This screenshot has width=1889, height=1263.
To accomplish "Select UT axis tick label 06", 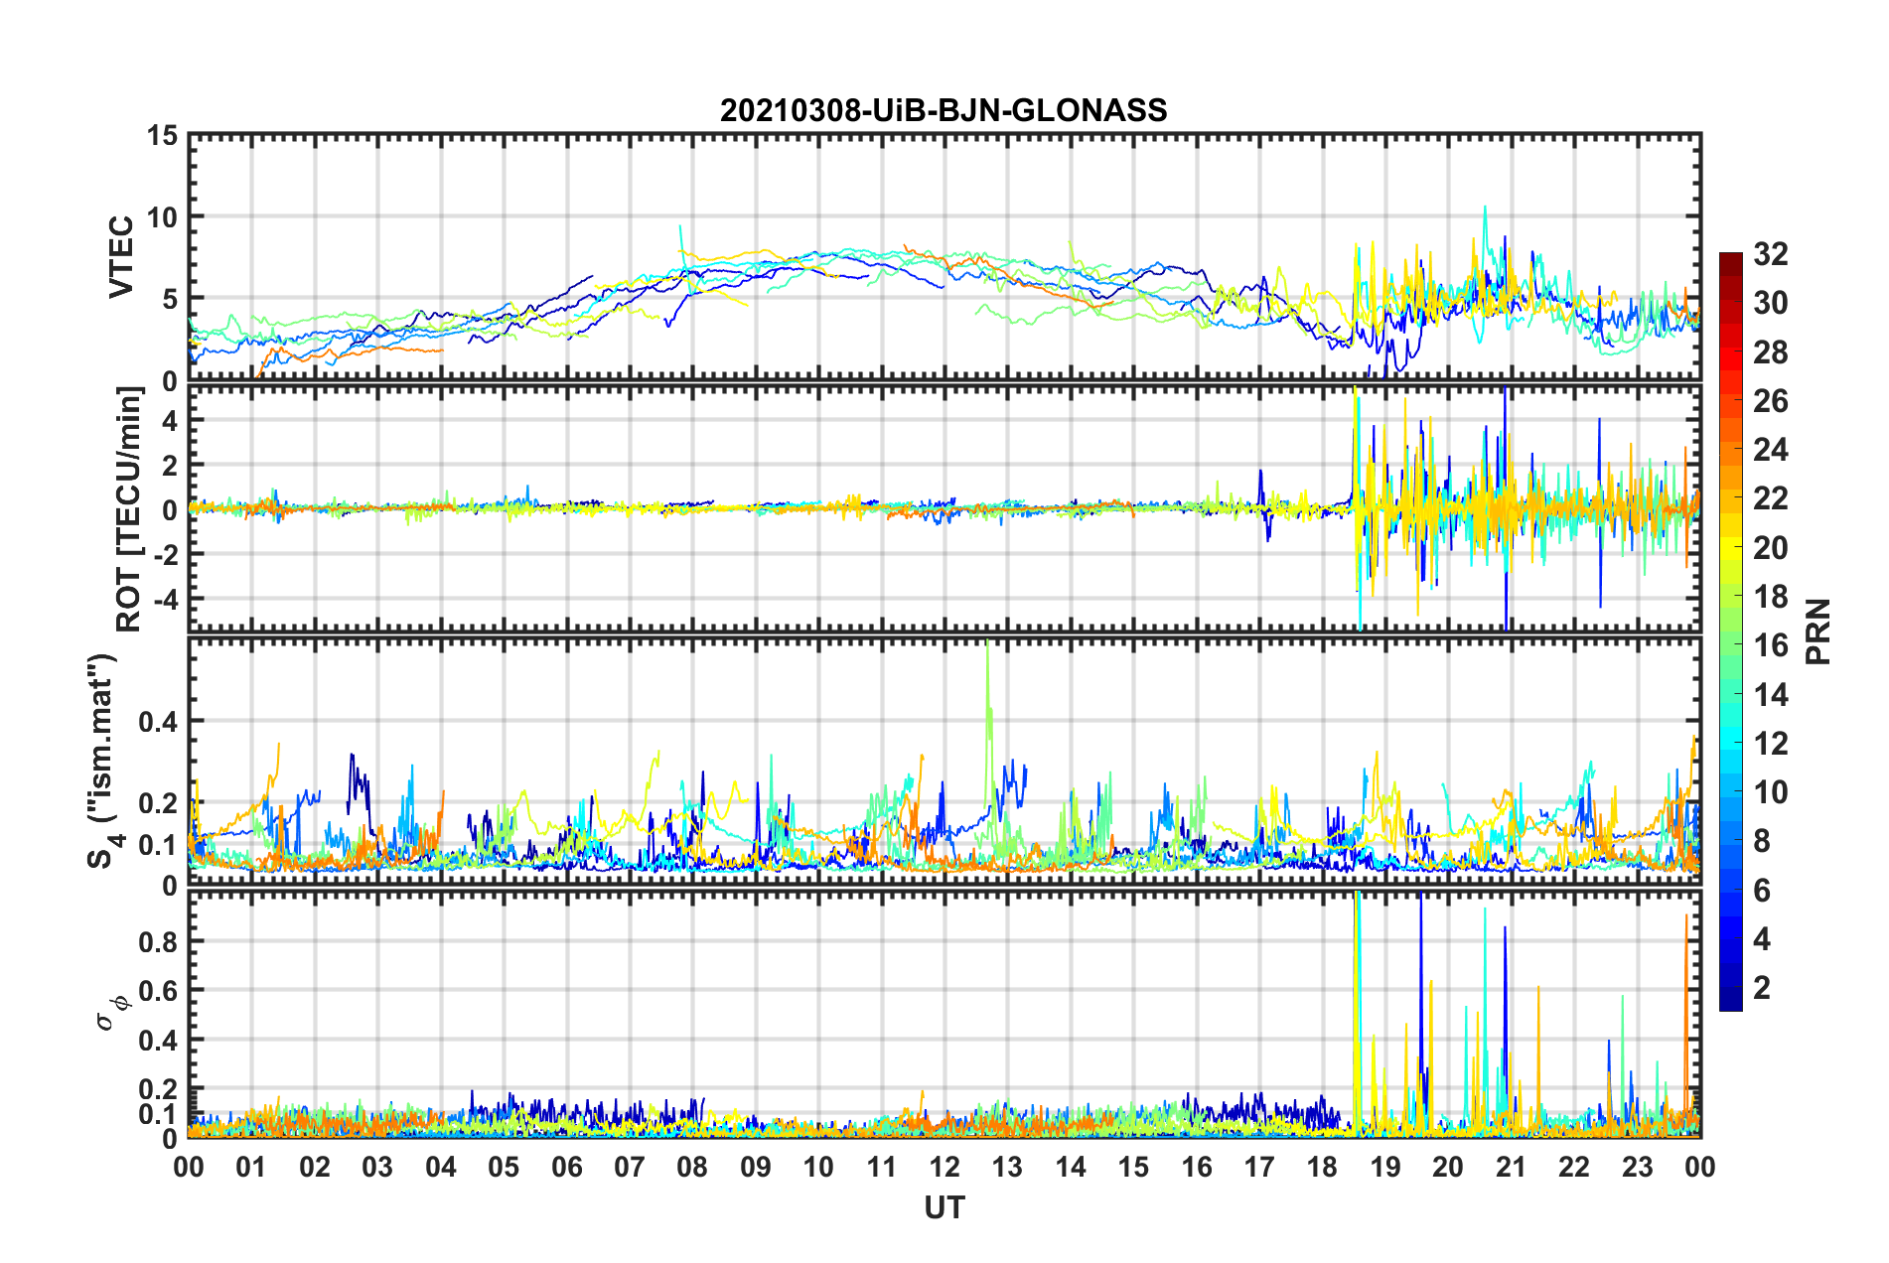I will pos(567,1167).
